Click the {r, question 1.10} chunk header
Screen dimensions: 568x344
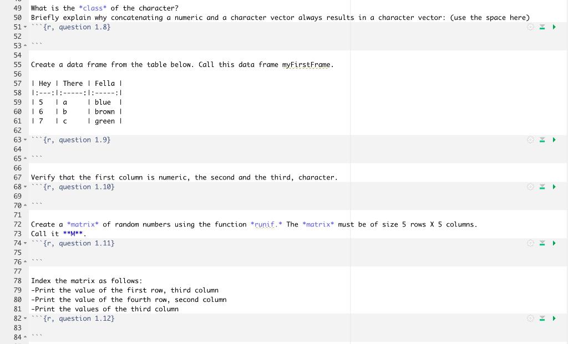(x=79, y=187)
